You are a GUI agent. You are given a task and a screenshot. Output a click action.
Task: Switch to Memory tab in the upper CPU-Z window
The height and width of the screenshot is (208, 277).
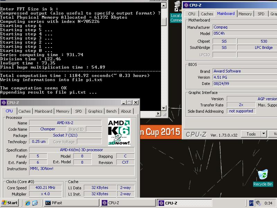coord(245,14)
